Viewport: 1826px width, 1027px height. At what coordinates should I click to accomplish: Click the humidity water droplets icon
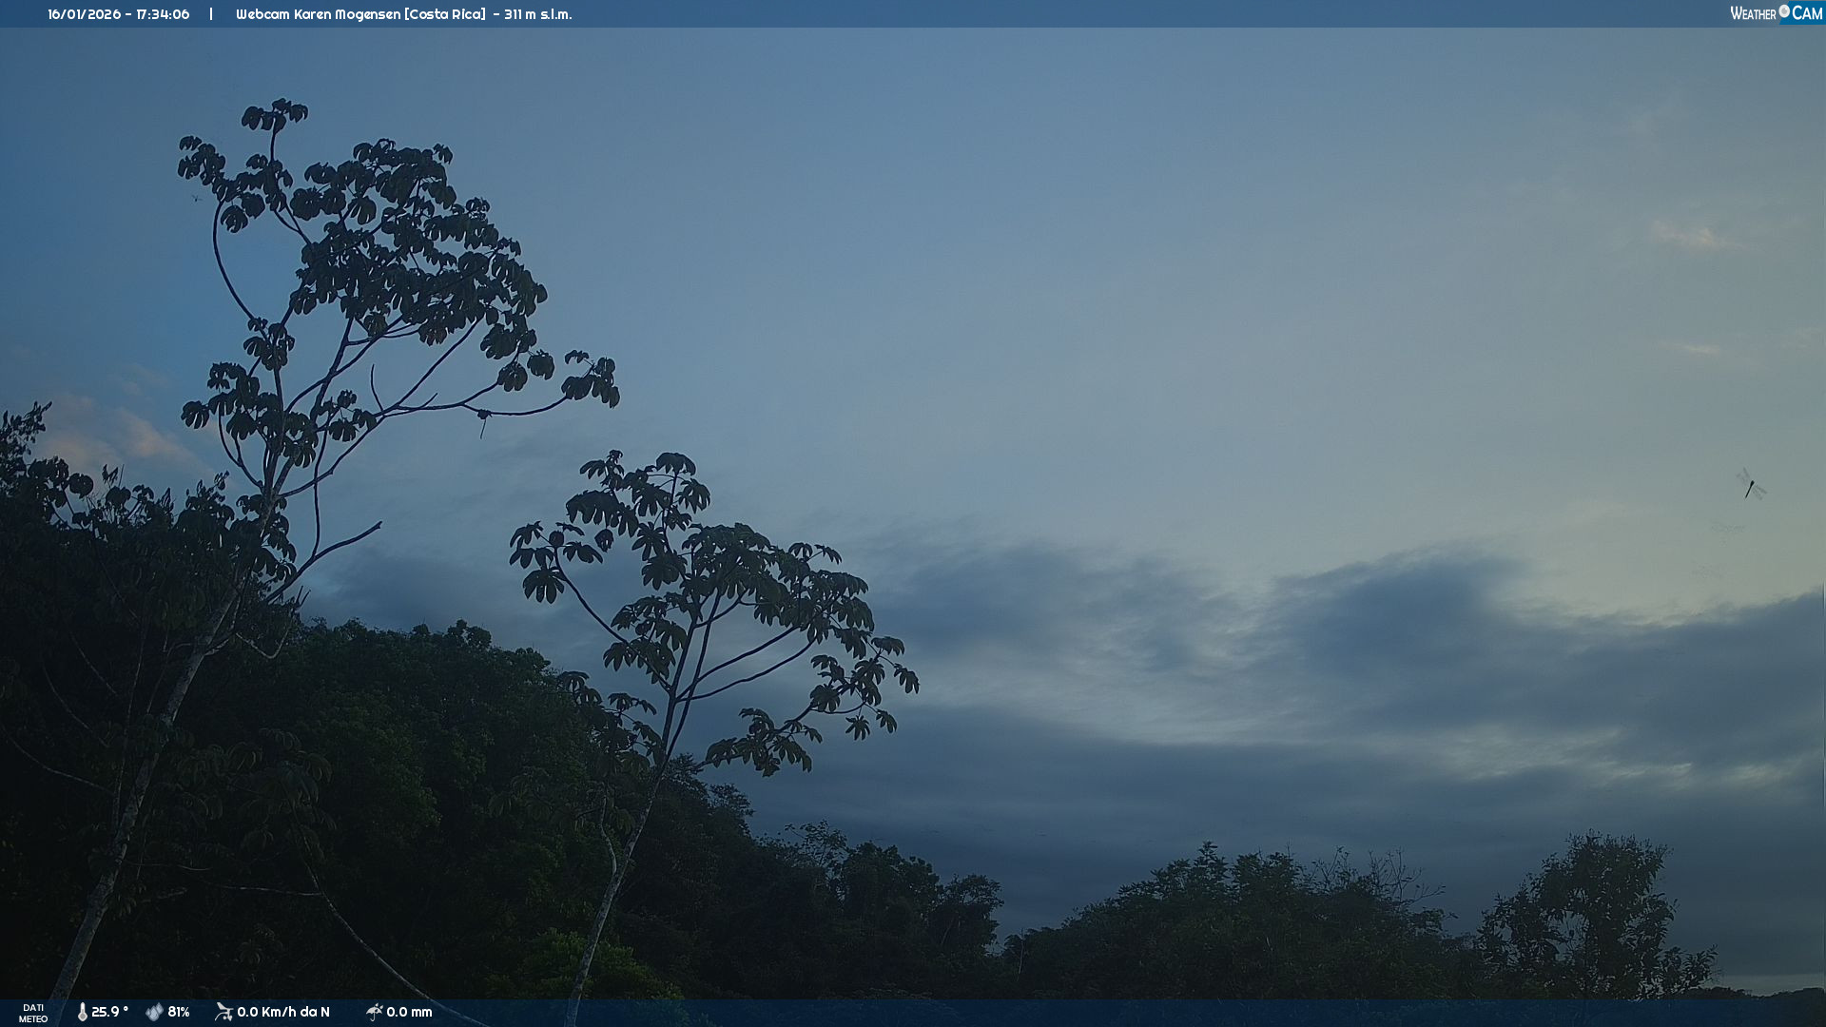pos(154,1012)
